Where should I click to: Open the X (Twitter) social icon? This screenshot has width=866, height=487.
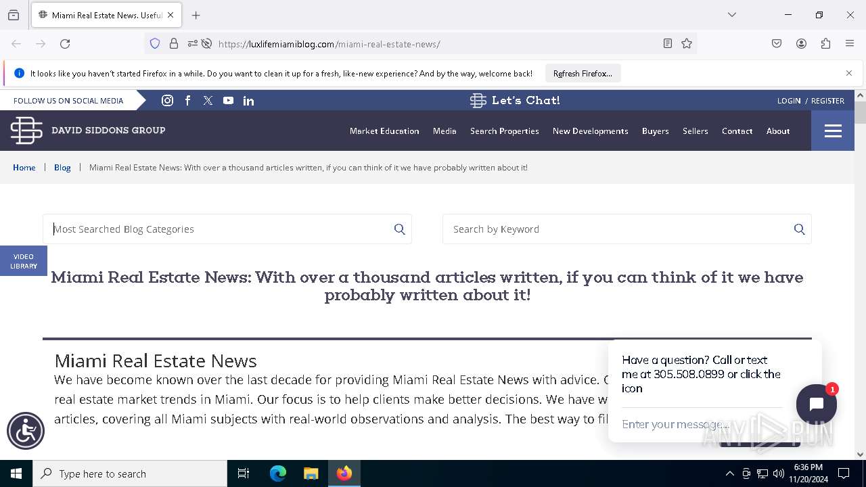(x=208, y=100)
